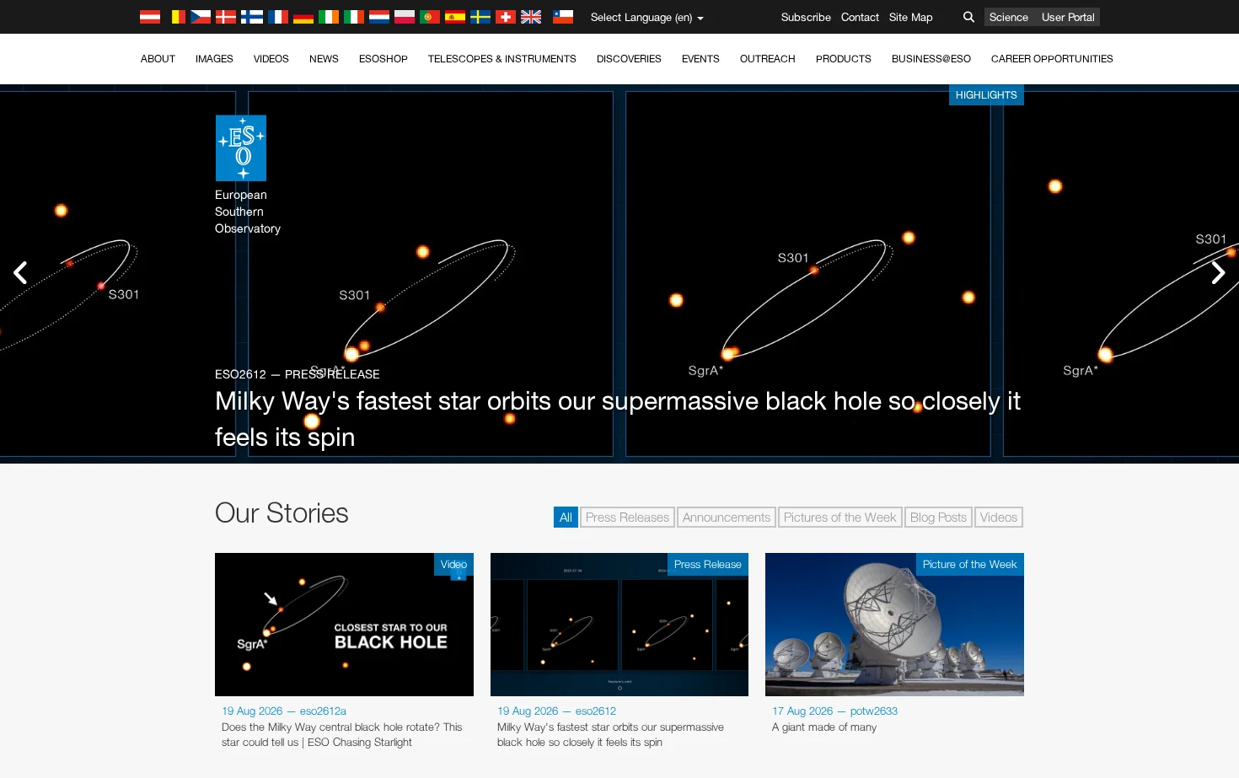1239x778 pixels.
Task: Filter stories by Pictures of the Week
Action: (x=840, y=518)
